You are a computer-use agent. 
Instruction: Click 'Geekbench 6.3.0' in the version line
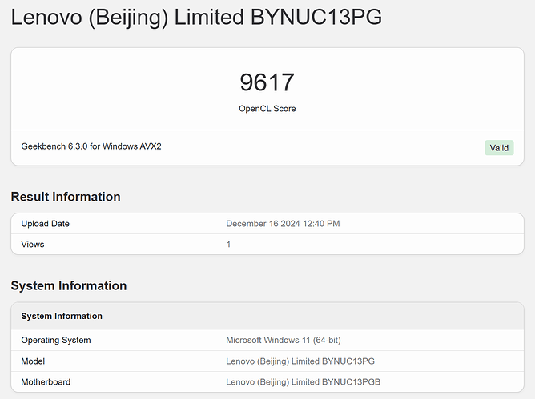coord(57,146)
